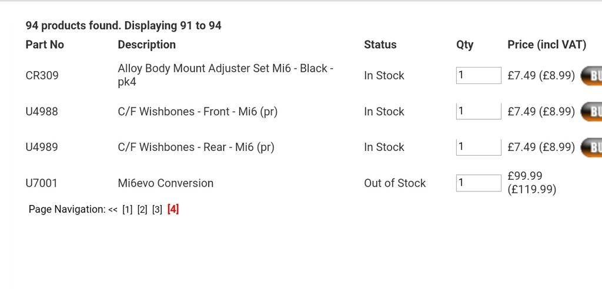Screen dimensions: 602x289
Task: Click Mi6evo Conversion description
Action: 165,183
